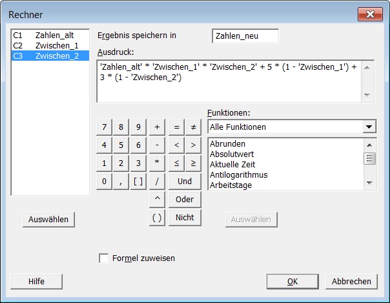This screenshot has width=390, height=303.
Task: Insert square brackets with the [ ] button
Action: [x=138, y=182]
